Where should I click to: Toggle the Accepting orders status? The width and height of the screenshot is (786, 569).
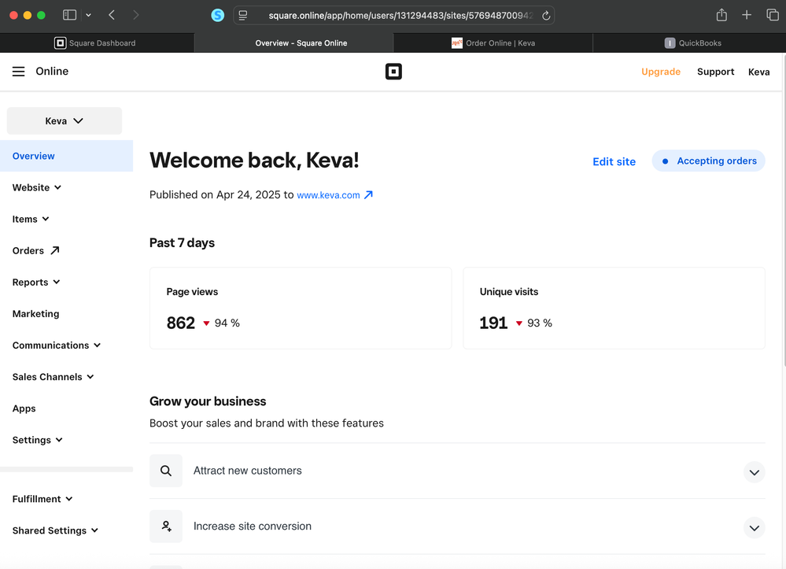pyautogui.click(x=708, y=161)
